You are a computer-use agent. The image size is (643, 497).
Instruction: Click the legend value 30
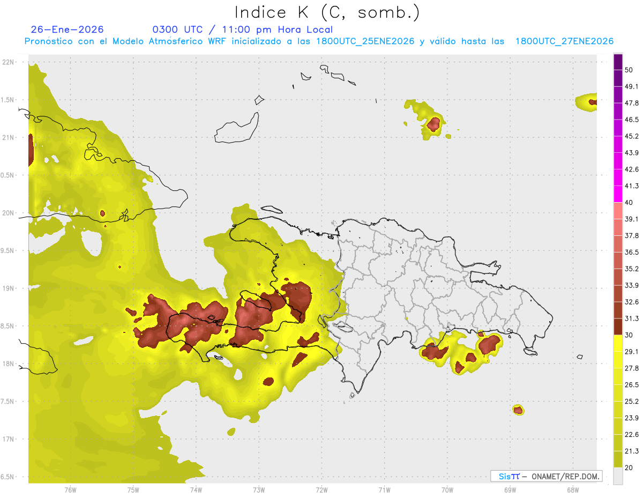coord(629,335)
